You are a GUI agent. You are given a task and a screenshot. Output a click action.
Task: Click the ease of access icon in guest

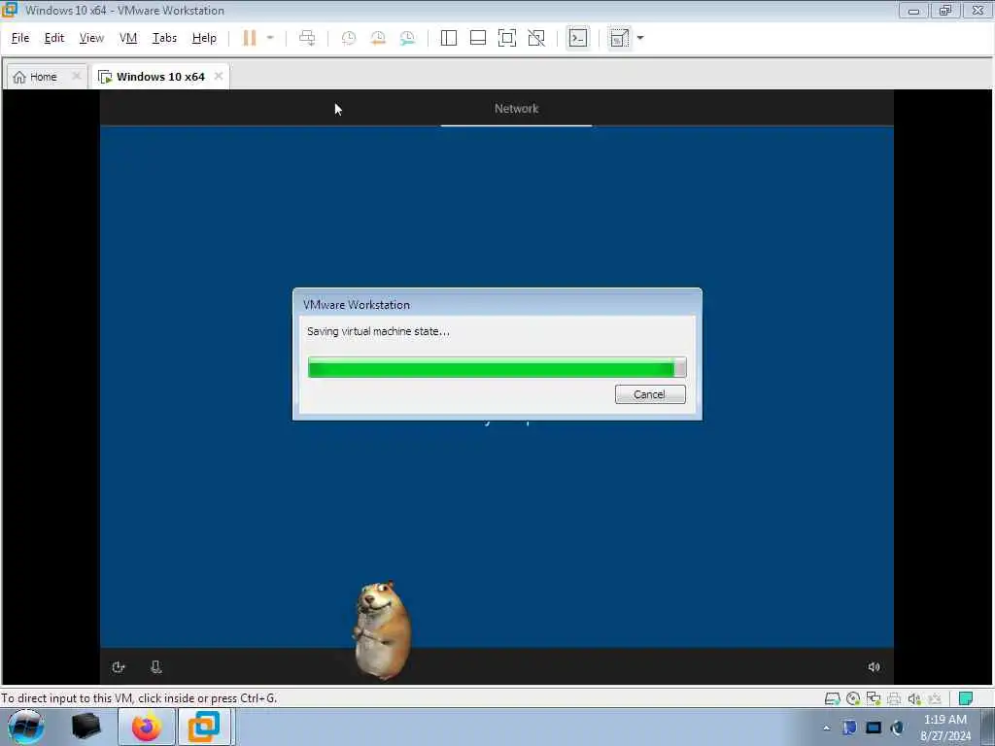[119, 666]
